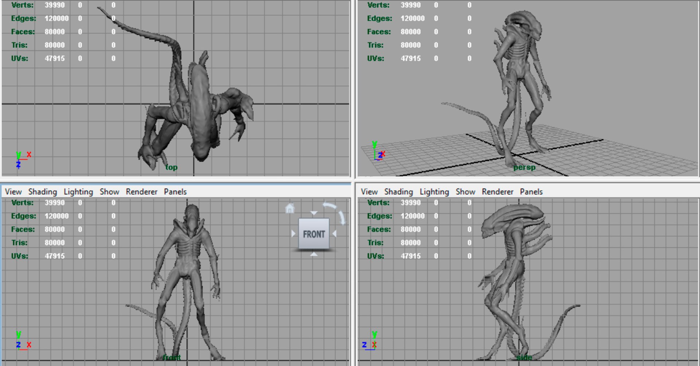Click the axis gizmo in the top viewport
Viewport: 700px width, 366px height.
tap(23, 160)
